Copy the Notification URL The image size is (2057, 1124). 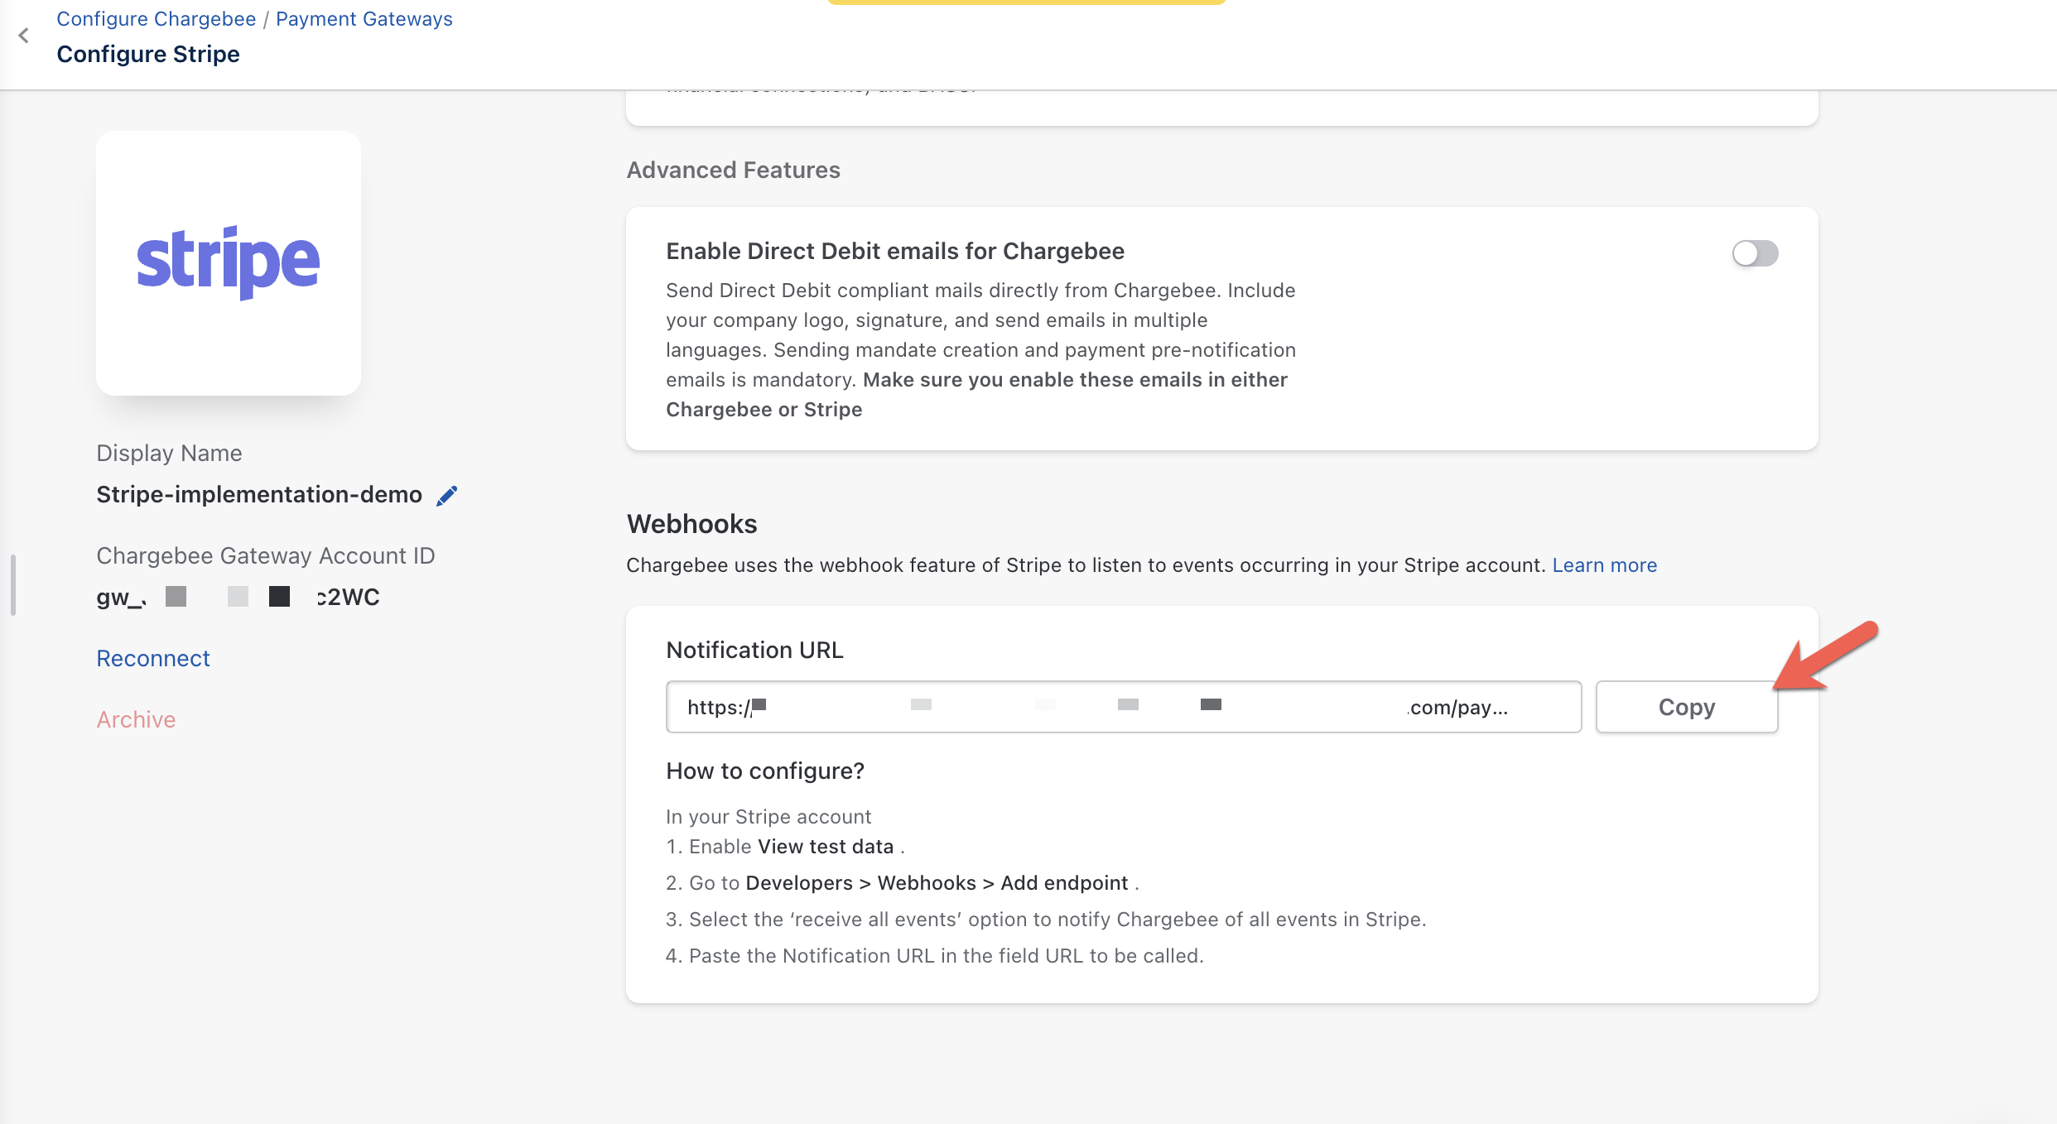[x=1686, y=707]
